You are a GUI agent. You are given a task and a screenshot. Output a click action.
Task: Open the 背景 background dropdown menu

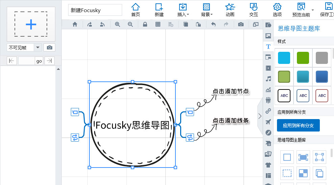pyautogui.click(x=206, y=10)
